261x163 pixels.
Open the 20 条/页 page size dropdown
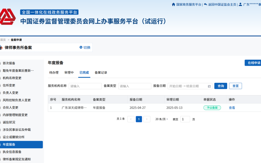161,119
